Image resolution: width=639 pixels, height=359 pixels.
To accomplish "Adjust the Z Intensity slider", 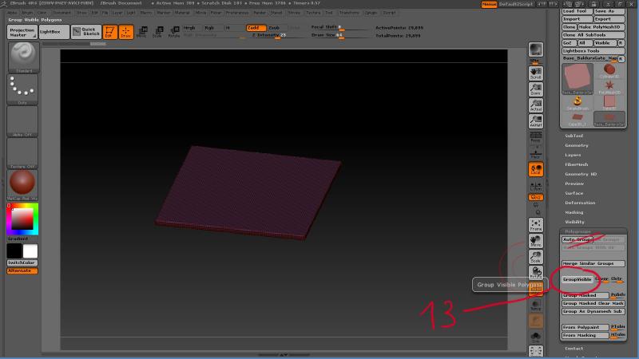I will [x=277, y=35].
